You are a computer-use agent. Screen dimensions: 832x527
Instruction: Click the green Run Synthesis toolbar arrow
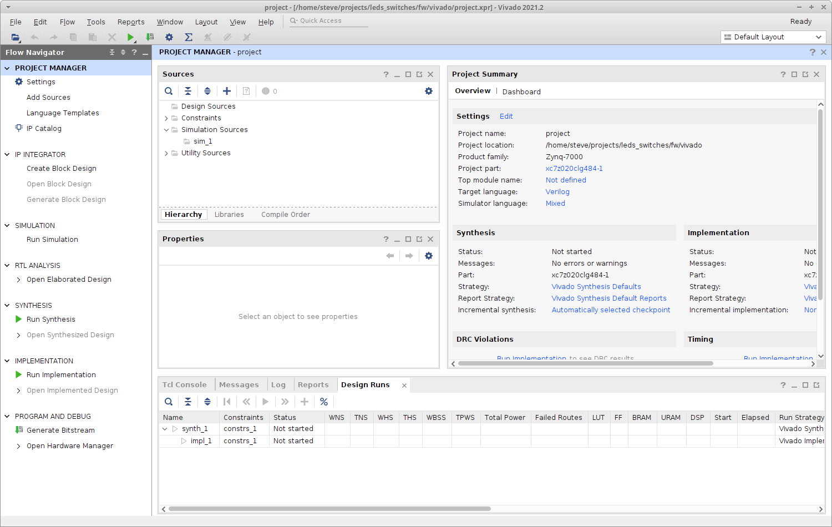[130, 37]
